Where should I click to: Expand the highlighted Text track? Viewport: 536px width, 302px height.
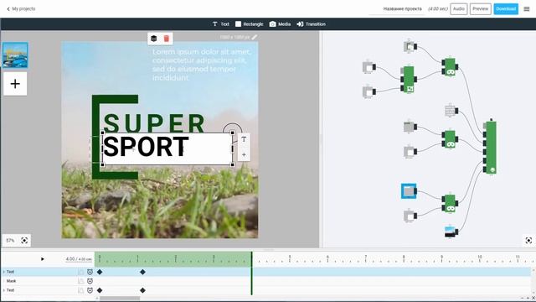(x=3, y=272)
